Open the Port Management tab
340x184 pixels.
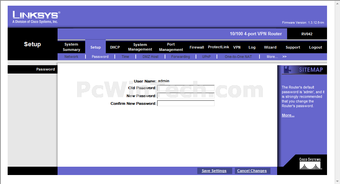click(x=171, y=47)
